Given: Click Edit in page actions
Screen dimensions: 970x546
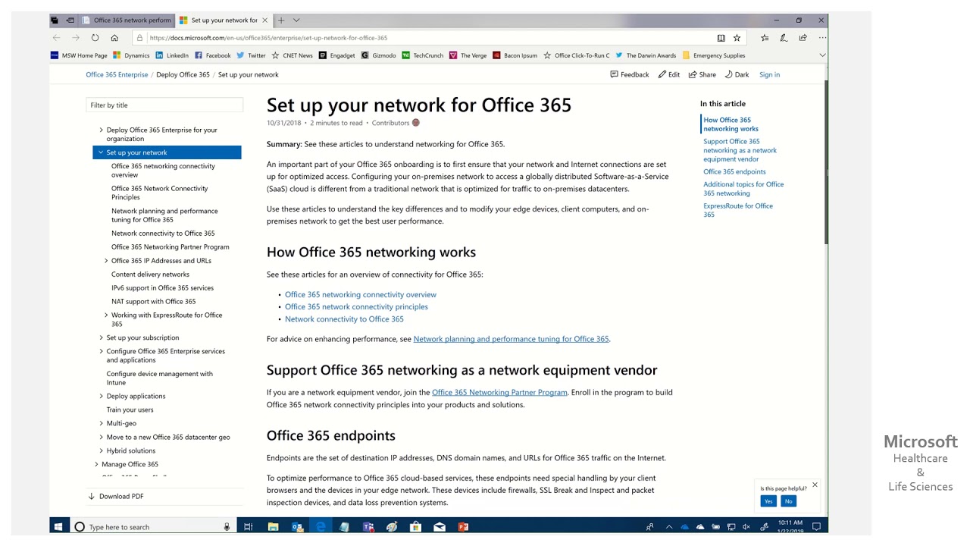Looking at the screenshot, I should (x=669, y=74).
